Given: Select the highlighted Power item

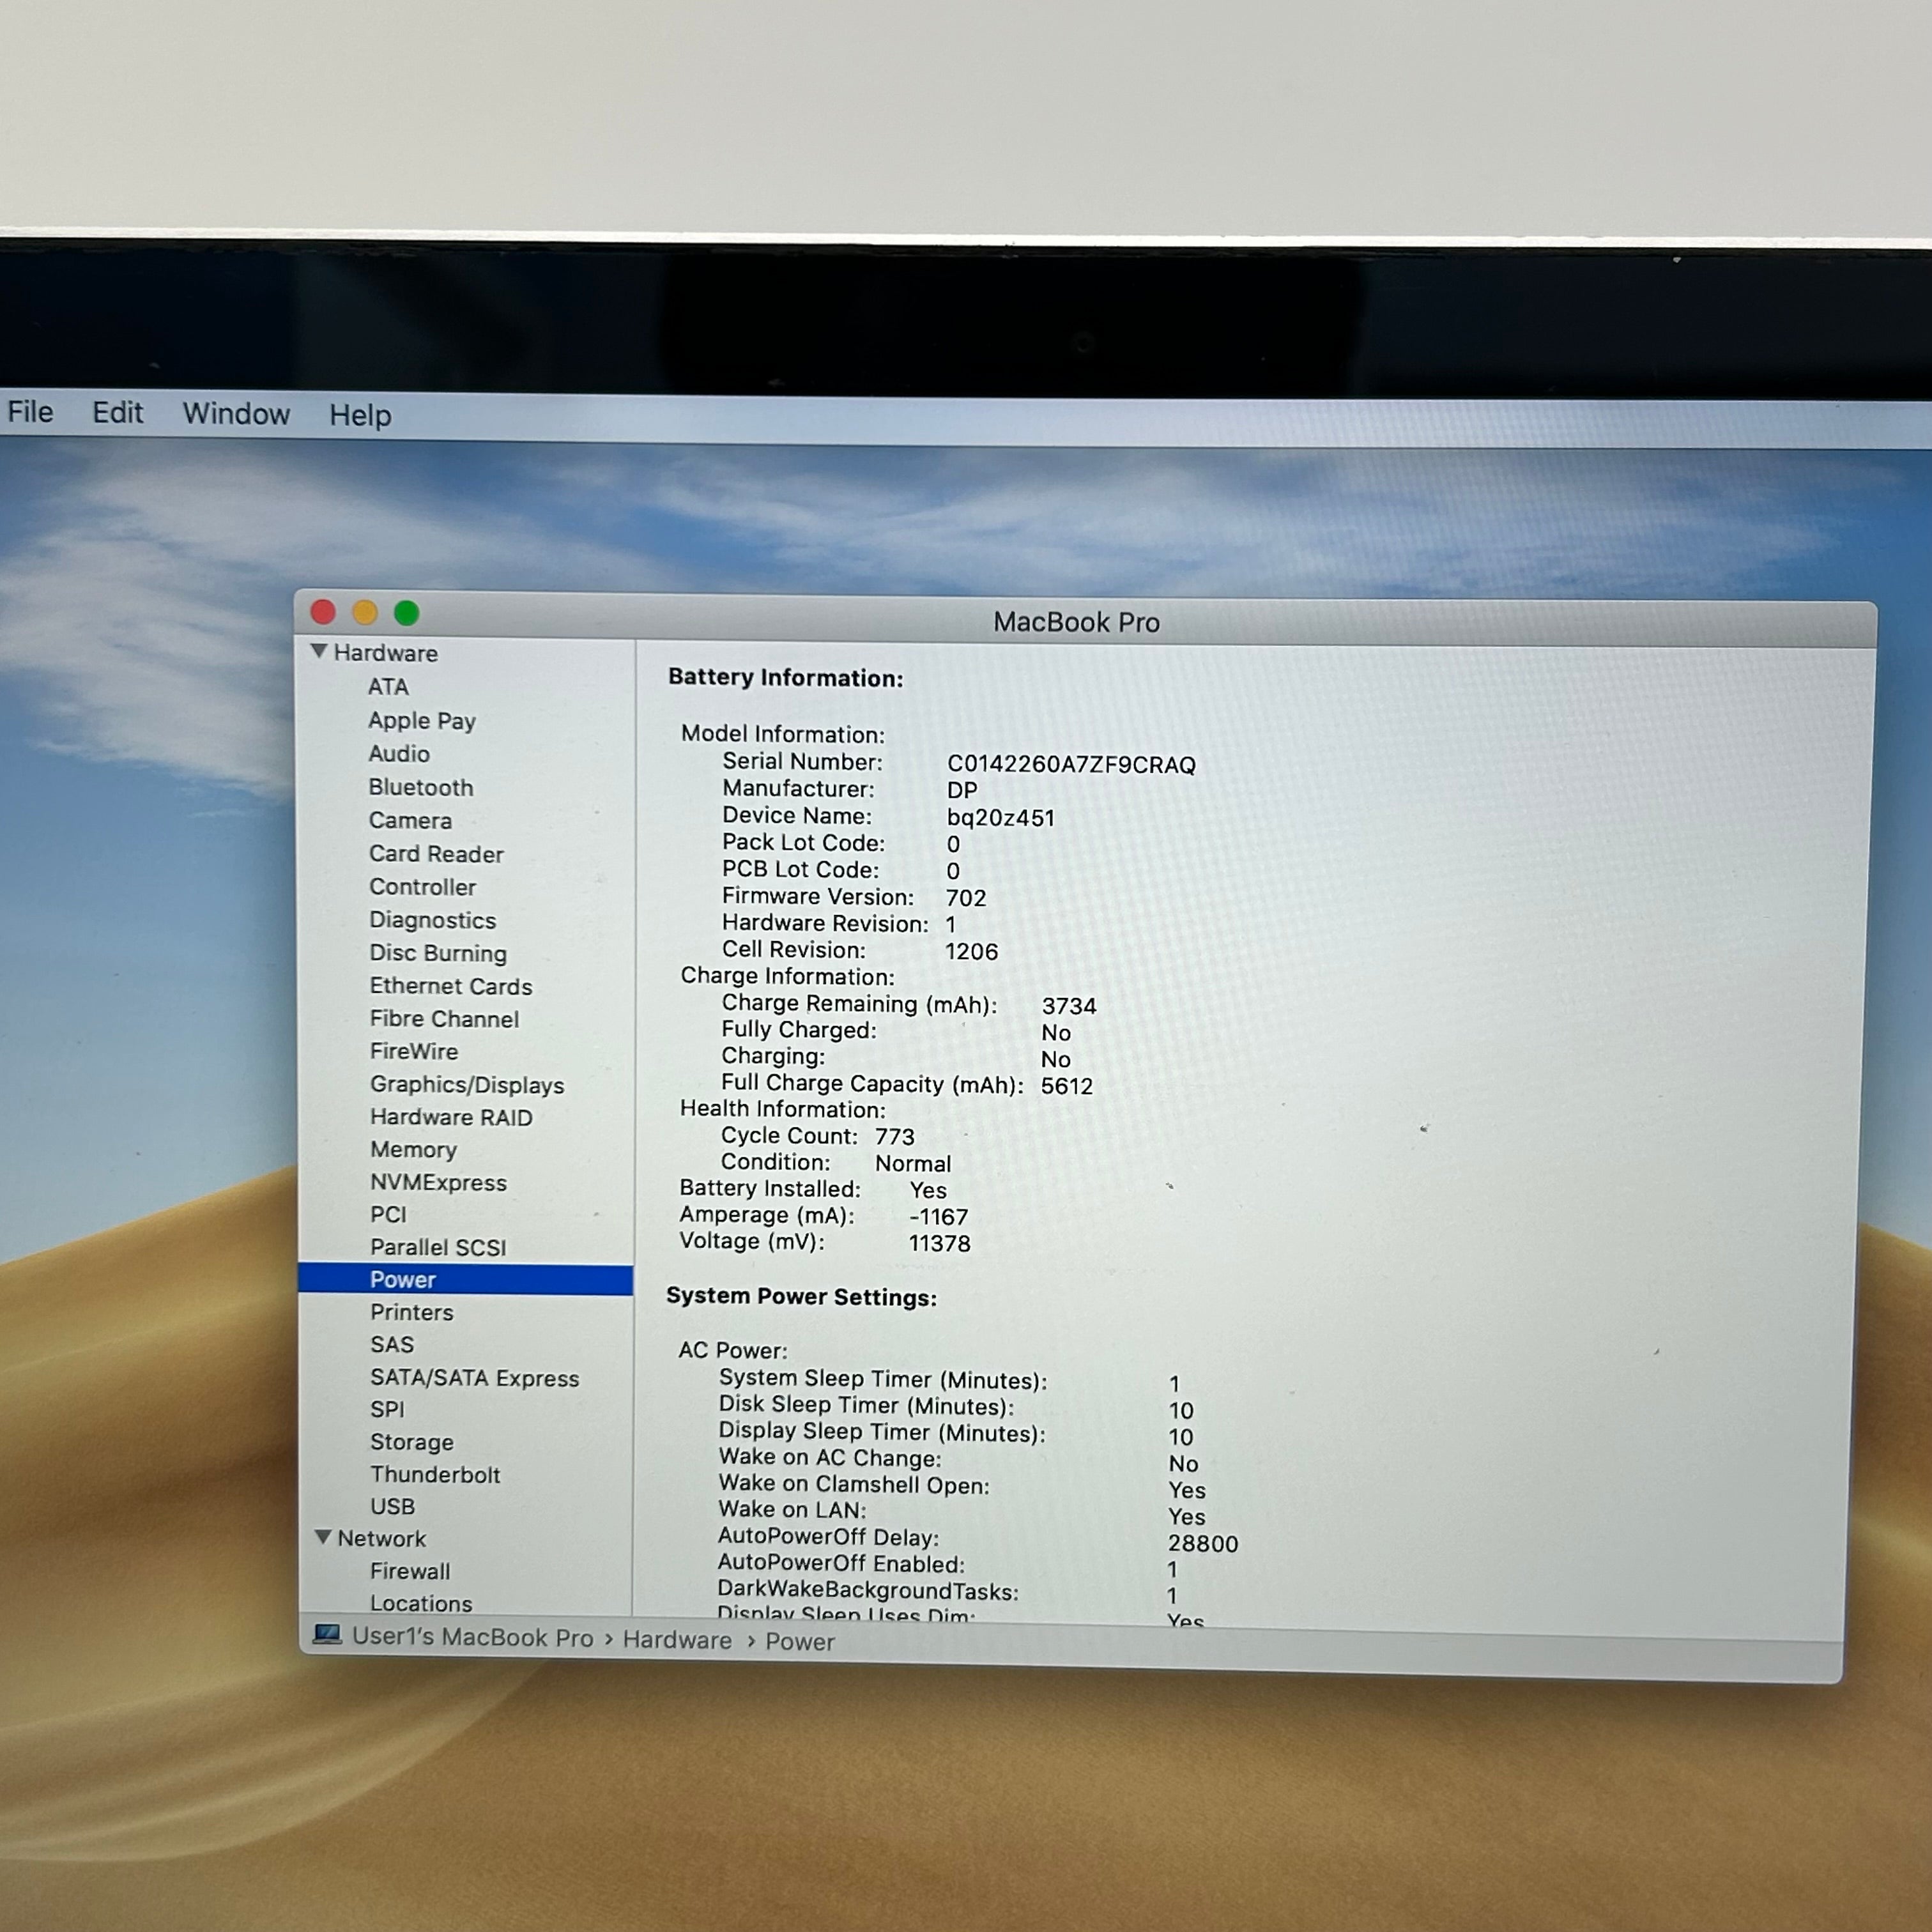Looking at the screenshot, I should click(466, 1280).
